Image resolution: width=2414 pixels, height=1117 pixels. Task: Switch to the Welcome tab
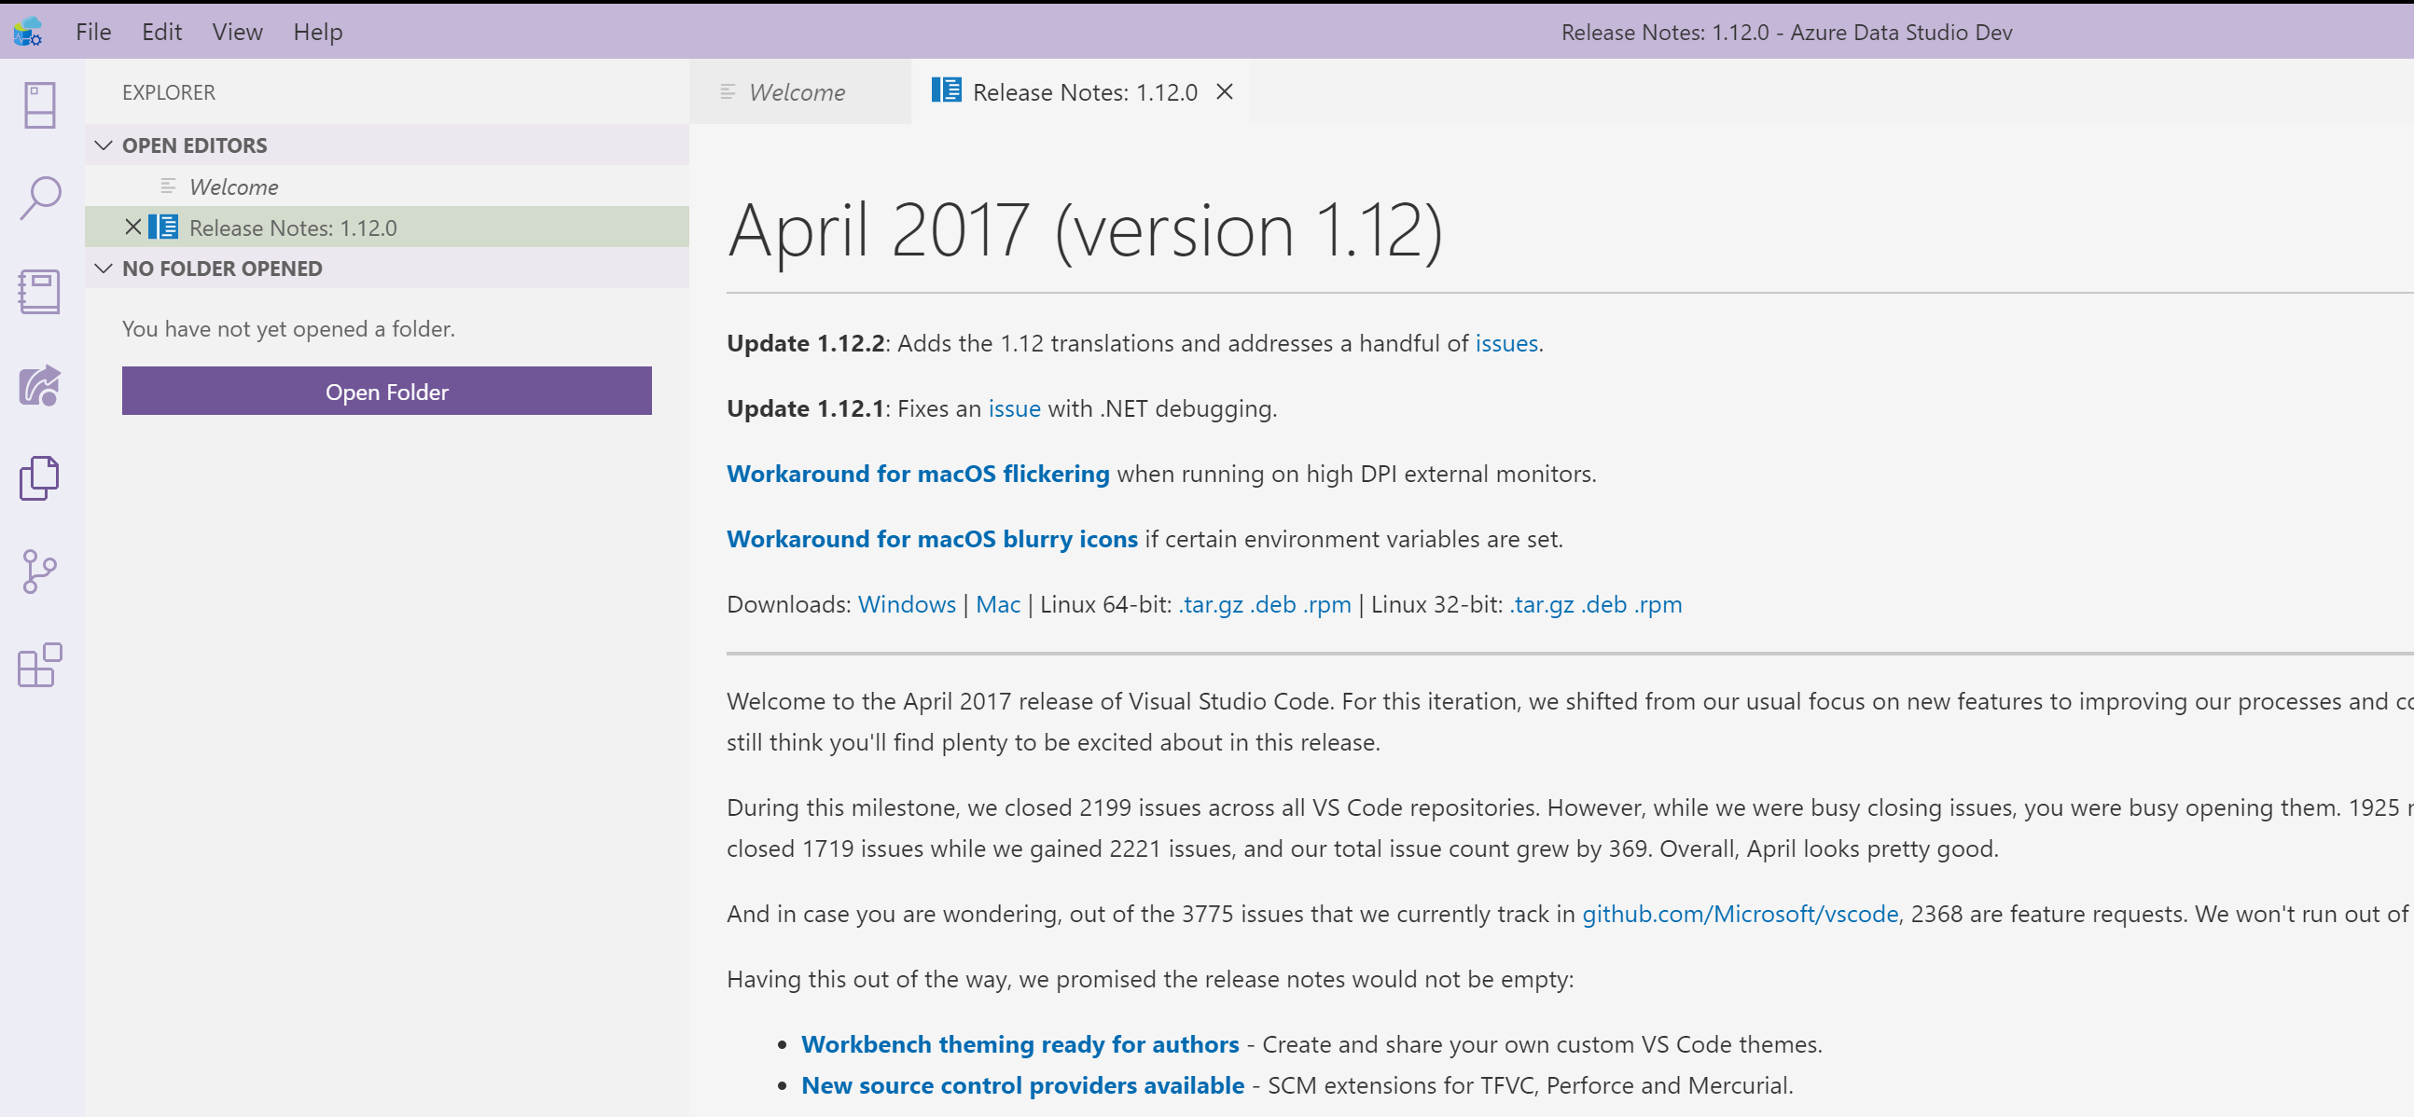click(x=796, y=91)
